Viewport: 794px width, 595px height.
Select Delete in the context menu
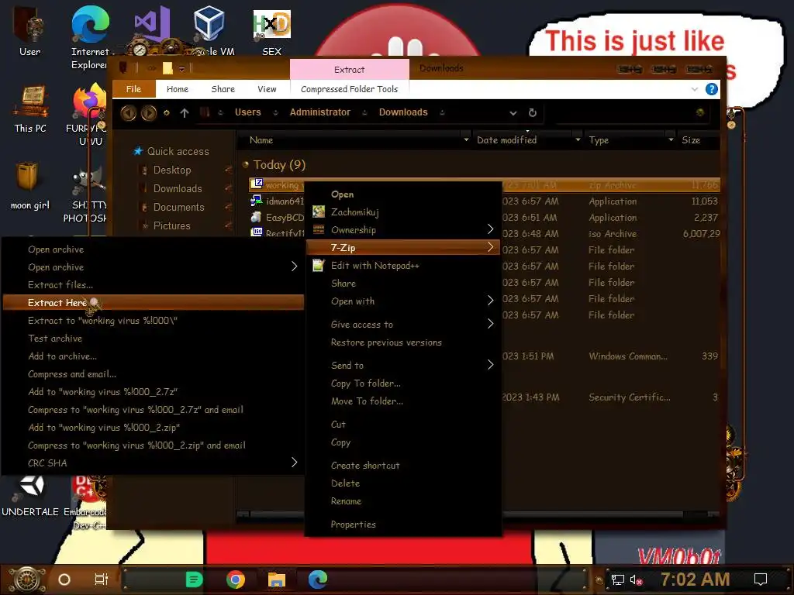point(403,483)
